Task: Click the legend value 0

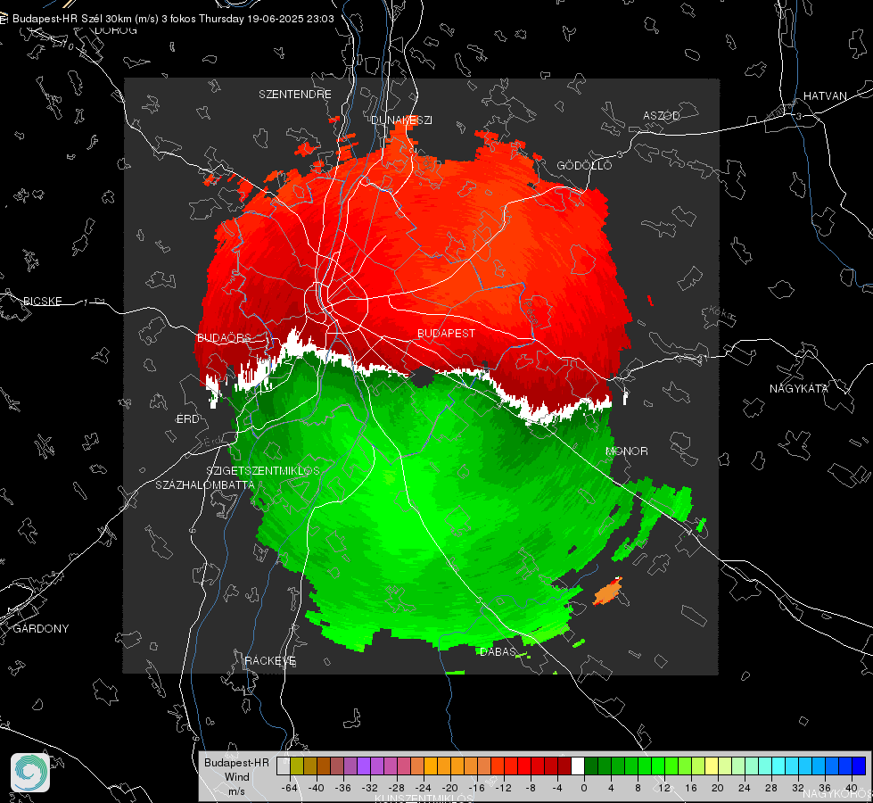Action: (x=584, y=788)
